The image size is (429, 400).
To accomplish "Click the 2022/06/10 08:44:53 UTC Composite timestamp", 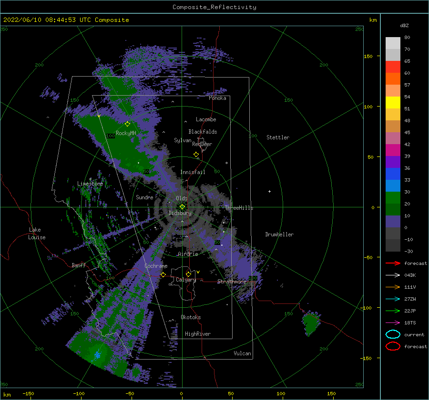I will coord(66,20).
